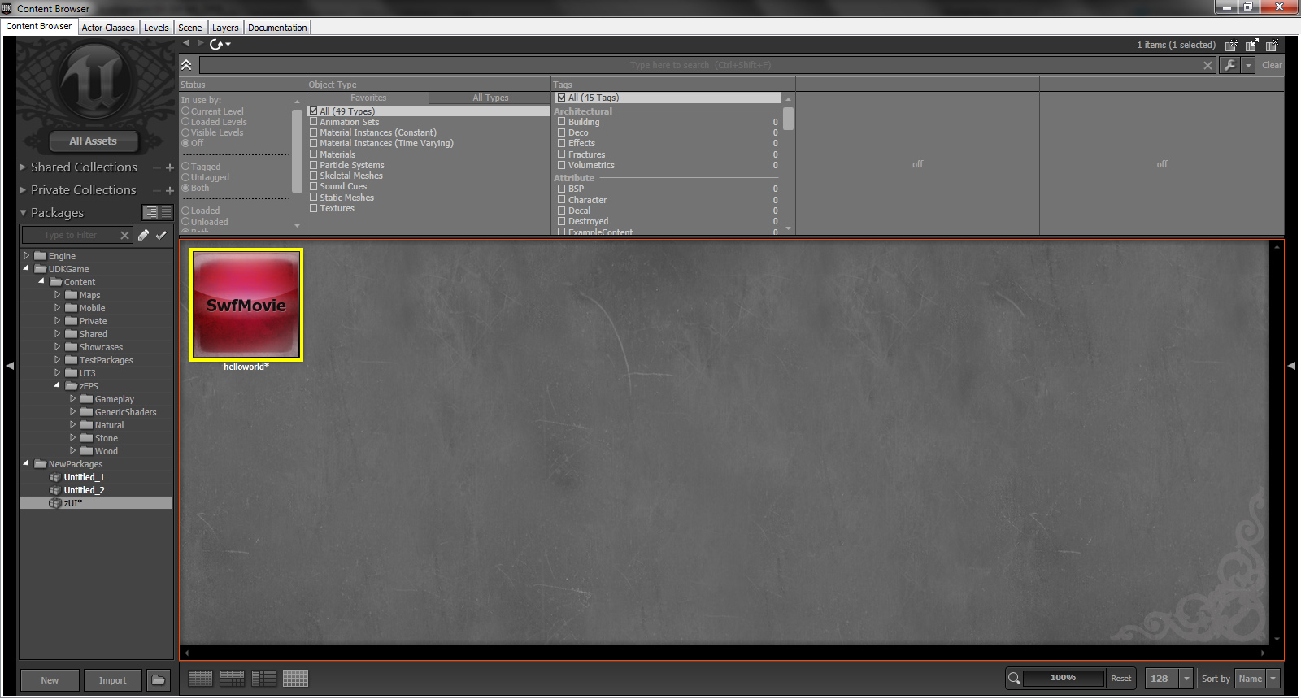Switch to the Actor Classes tab

pos(108,28)
